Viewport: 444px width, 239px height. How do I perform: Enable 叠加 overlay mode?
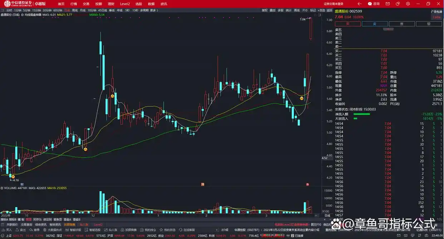(x=273, y=11)
